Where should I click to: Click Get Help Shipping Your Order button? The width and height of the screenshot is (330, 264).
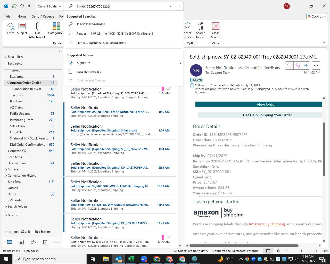260,115
